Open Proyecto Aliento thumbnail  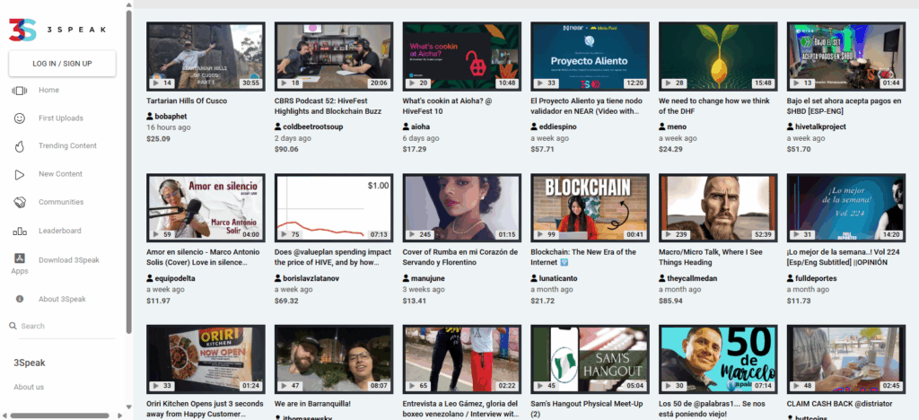point(590,57)
